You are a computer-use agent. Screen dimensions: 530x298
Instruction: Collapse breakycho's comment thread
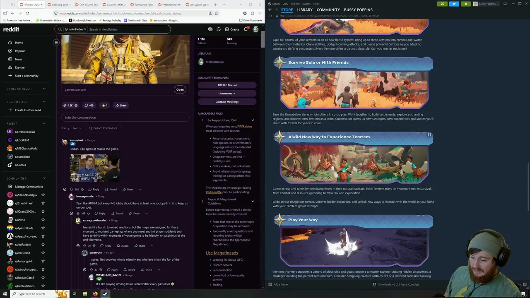point(84,270)
